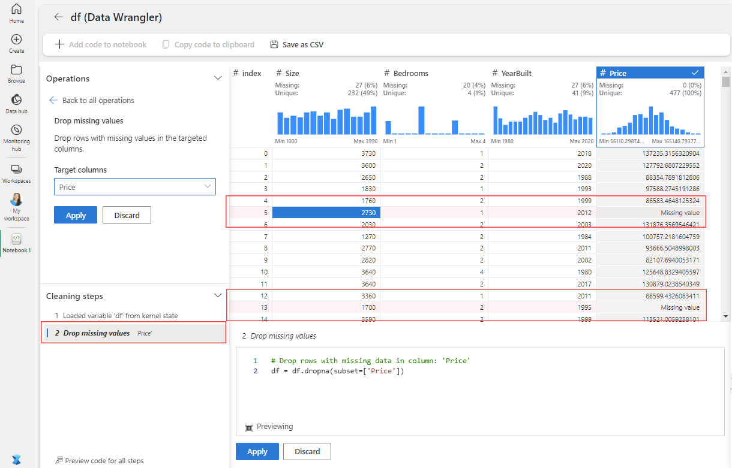Click the Size histogram chart
The image size is (732, 468).
point(326,120)
